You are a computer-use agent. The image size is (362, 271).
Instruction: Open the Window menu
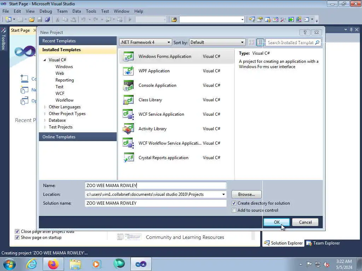coord(122,11)
